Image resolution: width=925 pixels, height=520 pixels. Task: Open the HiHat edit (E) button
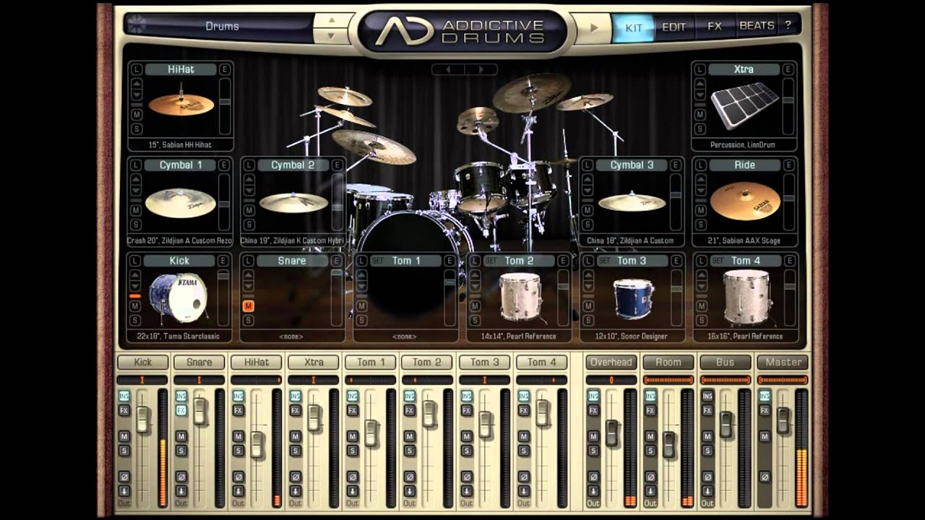224,69
